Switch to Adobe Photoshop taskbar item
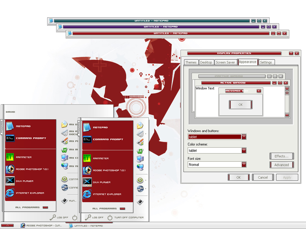Screen dimensions: 306x229 (x=42, y=225)
